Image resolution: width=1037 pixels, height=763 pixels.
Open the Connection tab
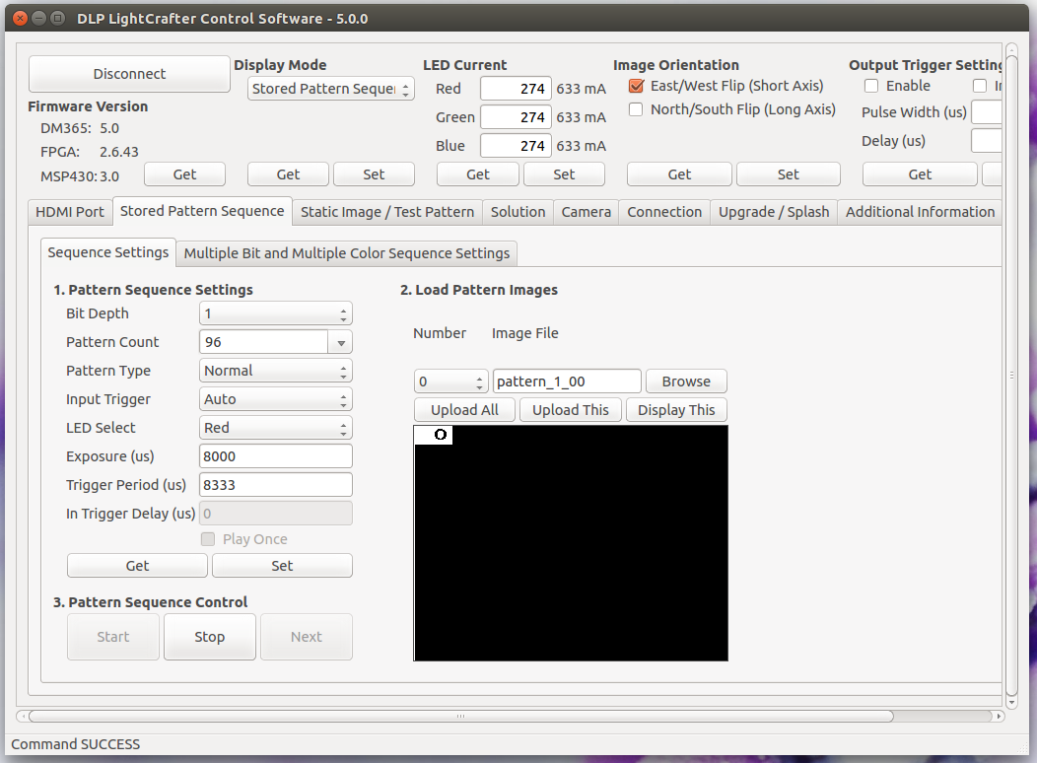(x=664, y=212)
